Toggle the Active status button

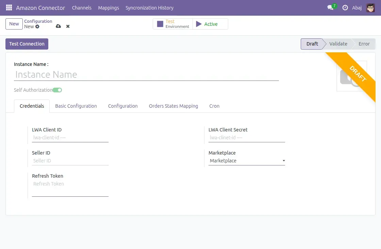click(210, 24)
